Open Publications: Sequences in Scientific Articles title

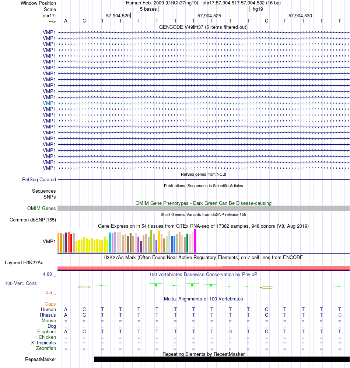[203, 186]
